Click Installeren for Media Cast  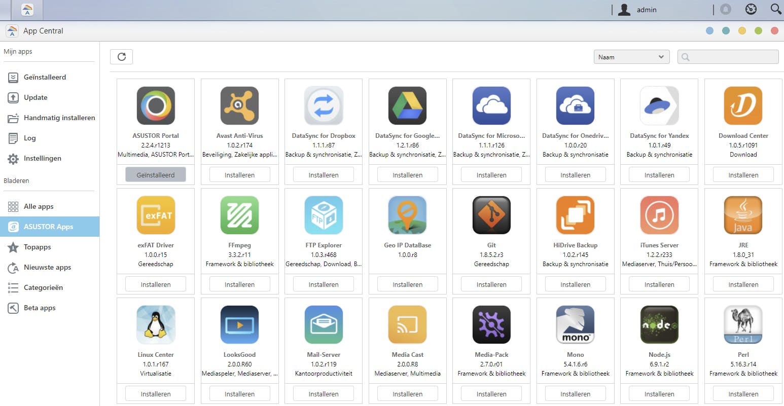click(x=408, y=394)
